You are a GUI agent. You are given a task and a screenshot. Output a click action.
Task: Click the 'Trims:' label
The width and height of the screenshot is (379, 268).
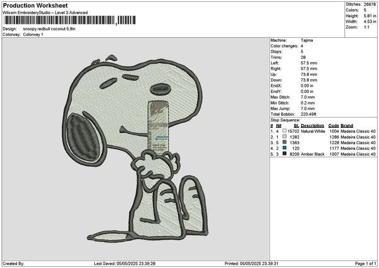point(276,58)
